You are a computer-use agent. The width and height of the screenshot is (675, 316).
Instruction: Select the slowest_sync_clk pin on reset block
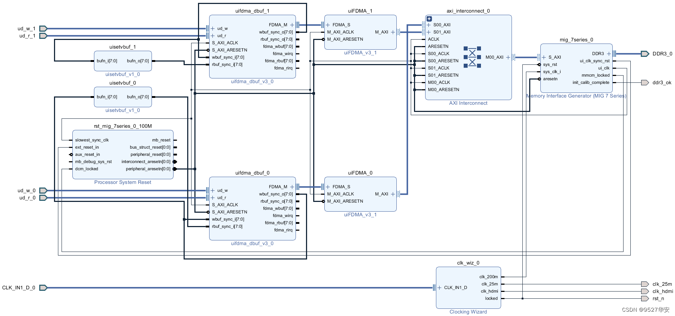pos(92,140)
